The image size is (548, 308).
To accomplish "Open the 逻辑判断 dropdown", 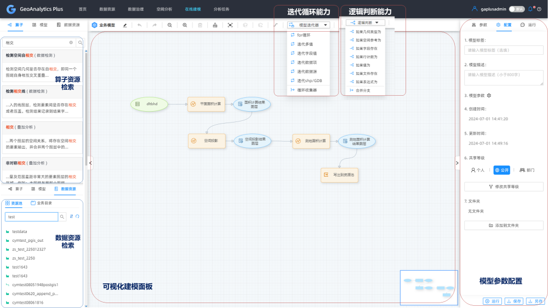I will pyautogui.click(x=366, y=22).
